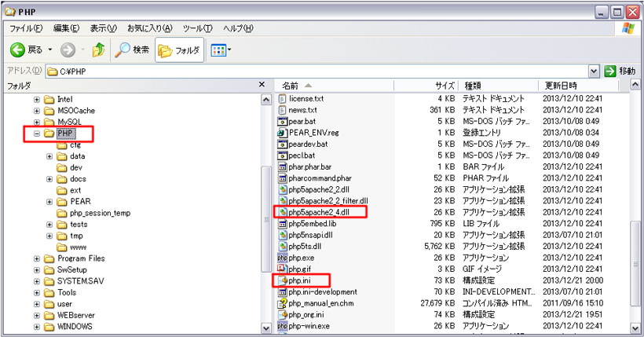Collapse the PHP folder node

coord(37,134)
